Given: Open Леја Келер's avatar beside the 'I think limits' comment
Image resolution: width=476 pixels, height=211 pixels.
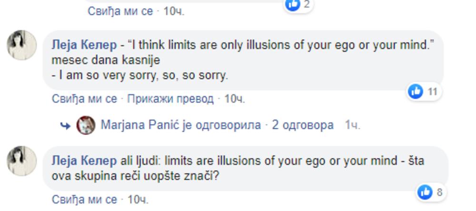Looking at the screenshot, I should pyautogui.click(x=21, y=45).
